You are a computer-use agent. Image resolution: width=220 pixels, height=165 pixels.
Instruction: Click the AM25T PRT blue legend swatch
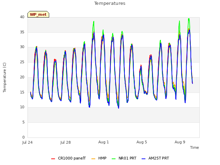pos(143,159)
